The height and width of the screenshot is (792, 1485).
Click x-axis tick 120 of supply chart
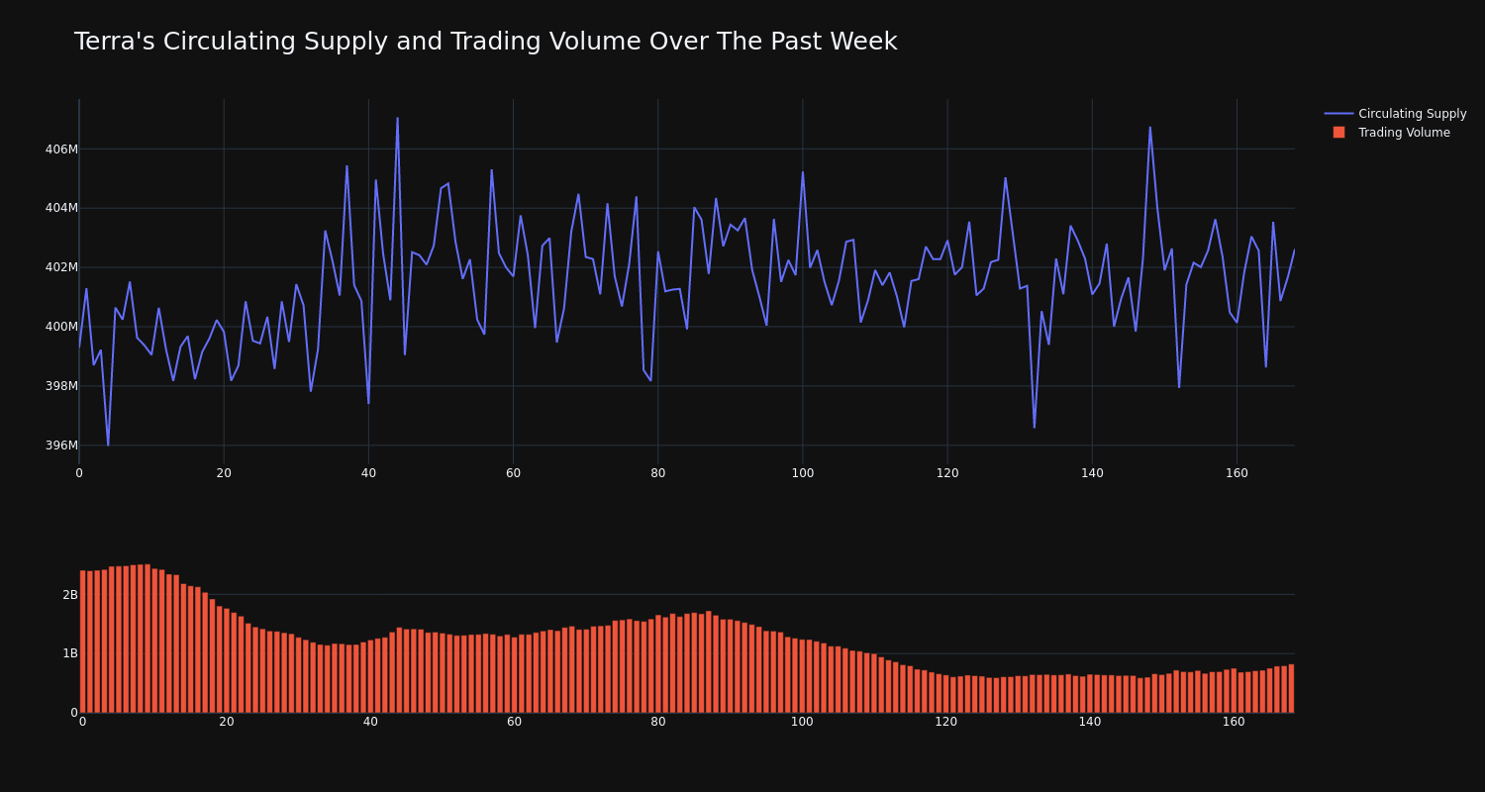(x=947, y=473)
